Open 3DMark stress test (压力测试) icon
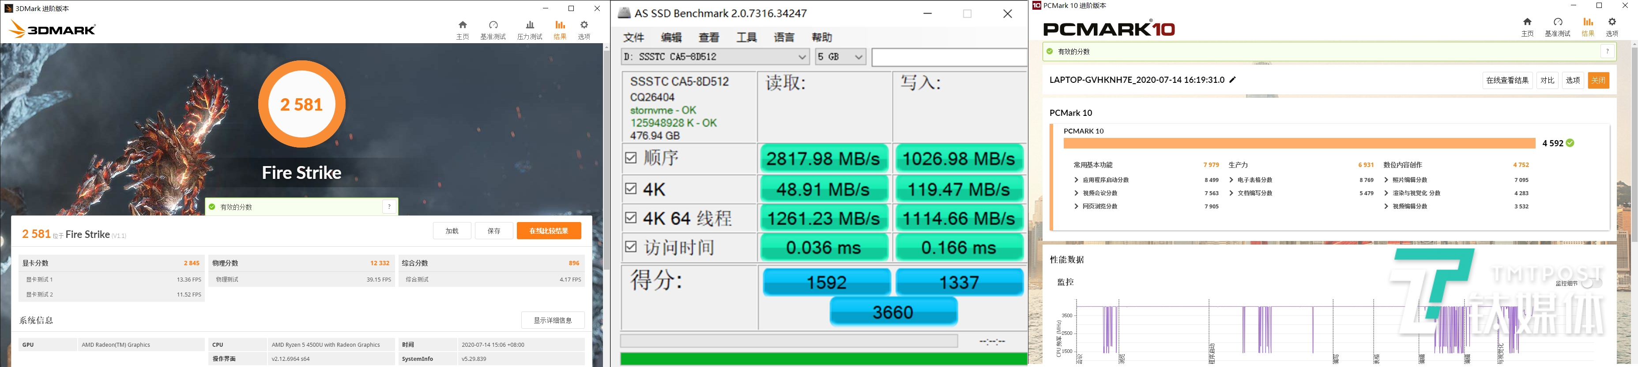 (x=530, y=30)
